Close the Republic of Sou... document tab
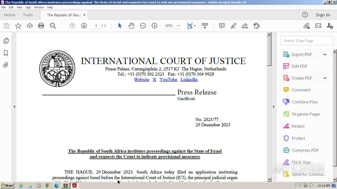The height and width of the screenshot is (189, 337). tap(84, 15)
